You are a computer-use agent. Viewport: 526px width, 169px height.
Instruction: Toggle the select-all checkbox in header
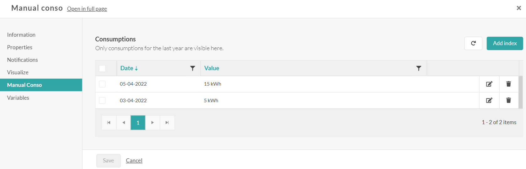[x=102, y=68]
